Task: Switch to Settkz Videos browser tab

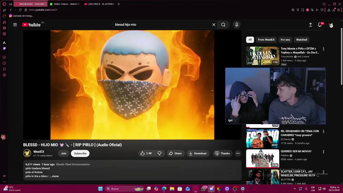Action: (x=65, y=4)
